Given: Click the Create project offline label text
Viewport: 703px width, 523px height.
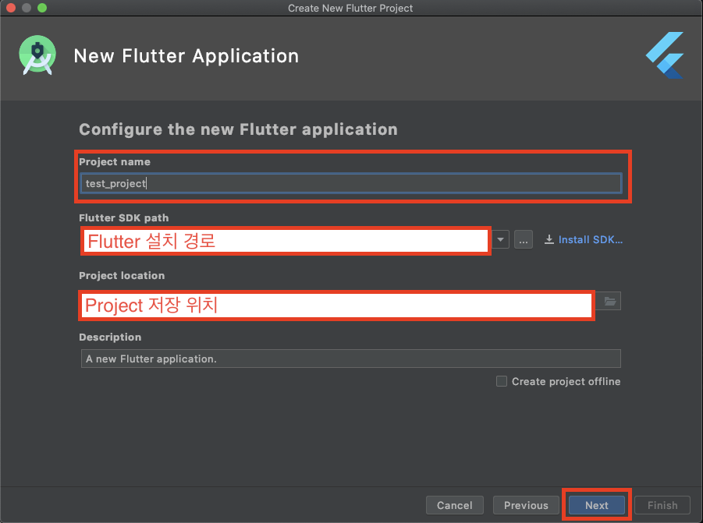Looking at the screenshot, I should point(566,381).
